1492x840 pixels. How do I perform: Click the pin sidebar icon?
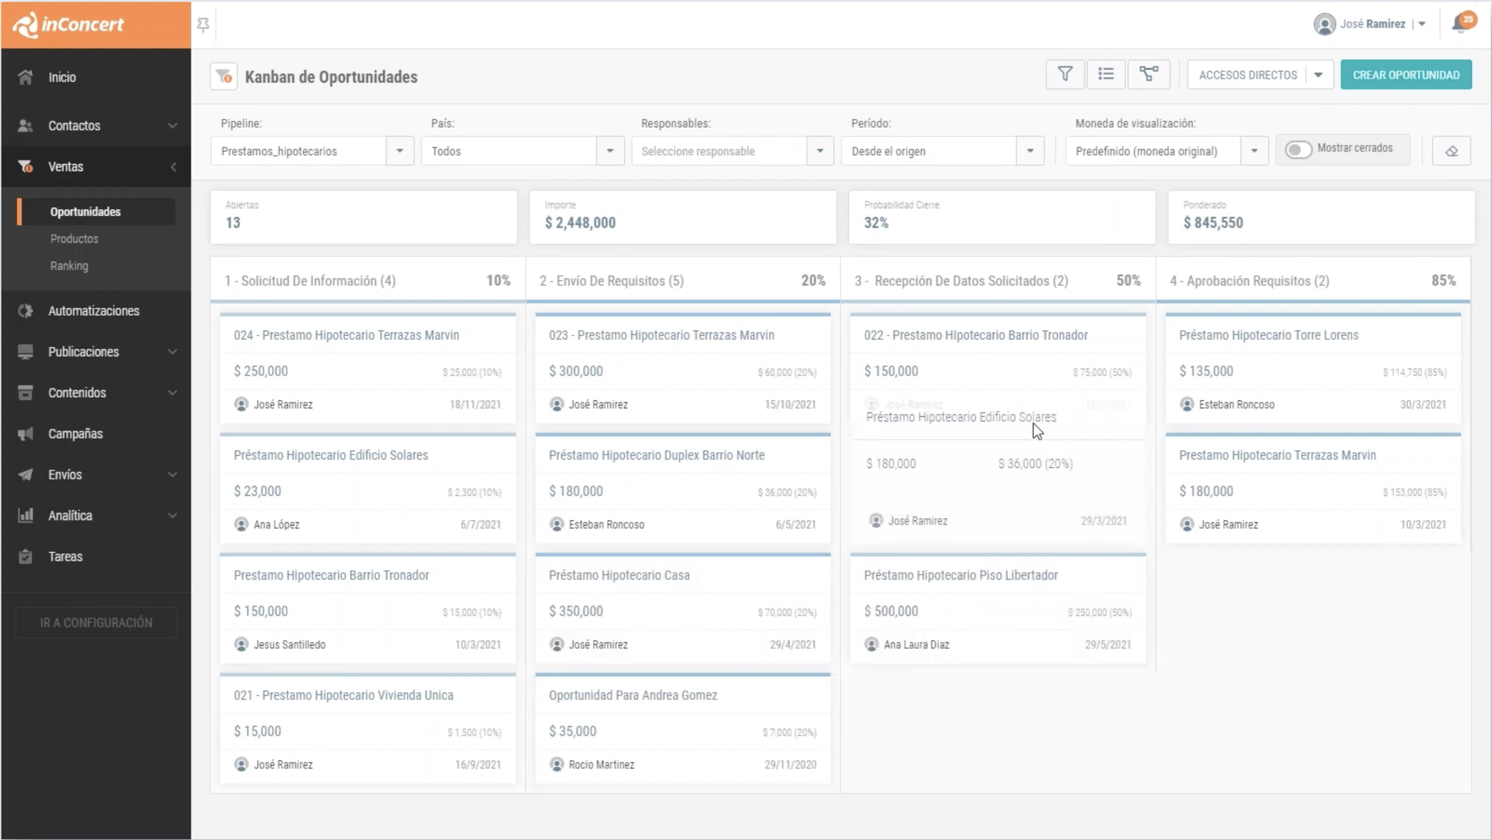pos(203,25)
